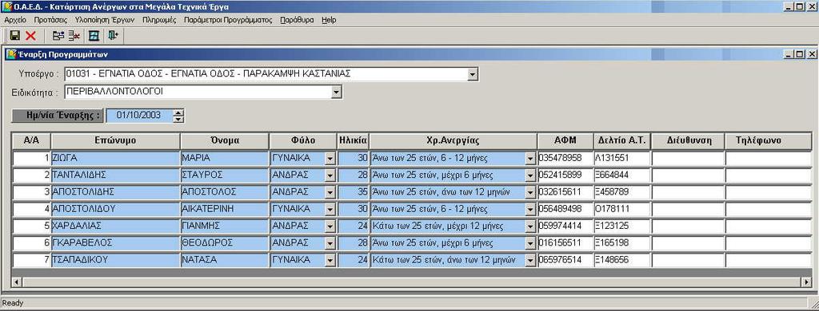819x311 pixels.
Task: Open Φύλο dropdown for ΤΣΑΠΑΔΙΚΟΥ row
Action: point(330,260)
